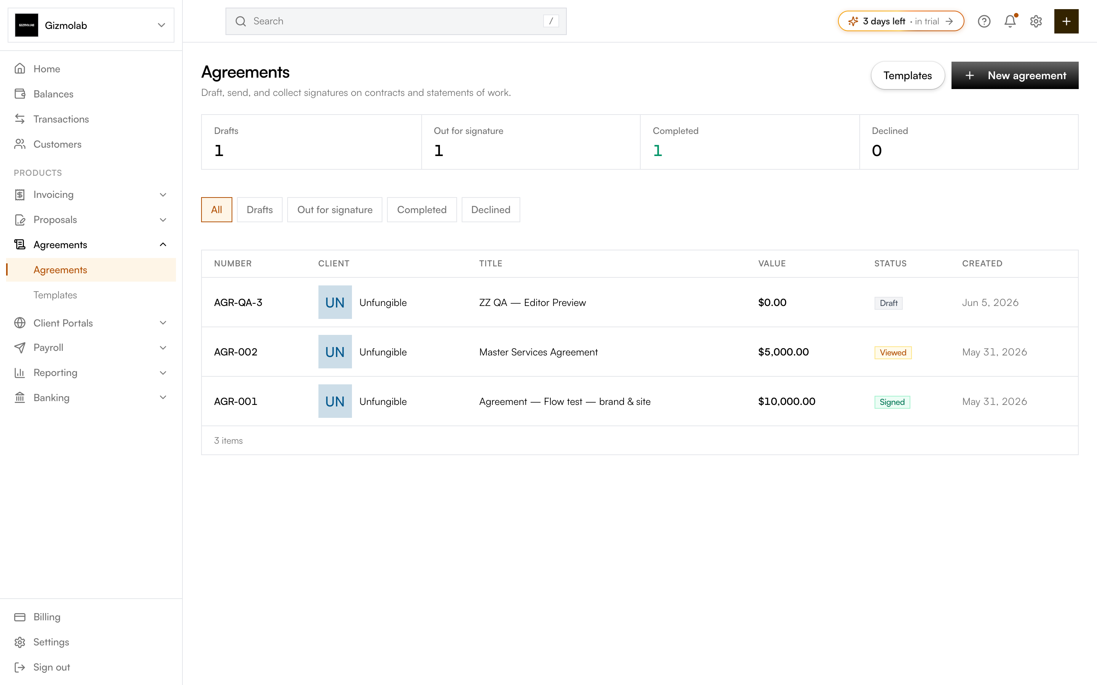Click the $10,000.00 value cell
The width and height of the screenshot is (1097, 685).
tap(787, 401)
